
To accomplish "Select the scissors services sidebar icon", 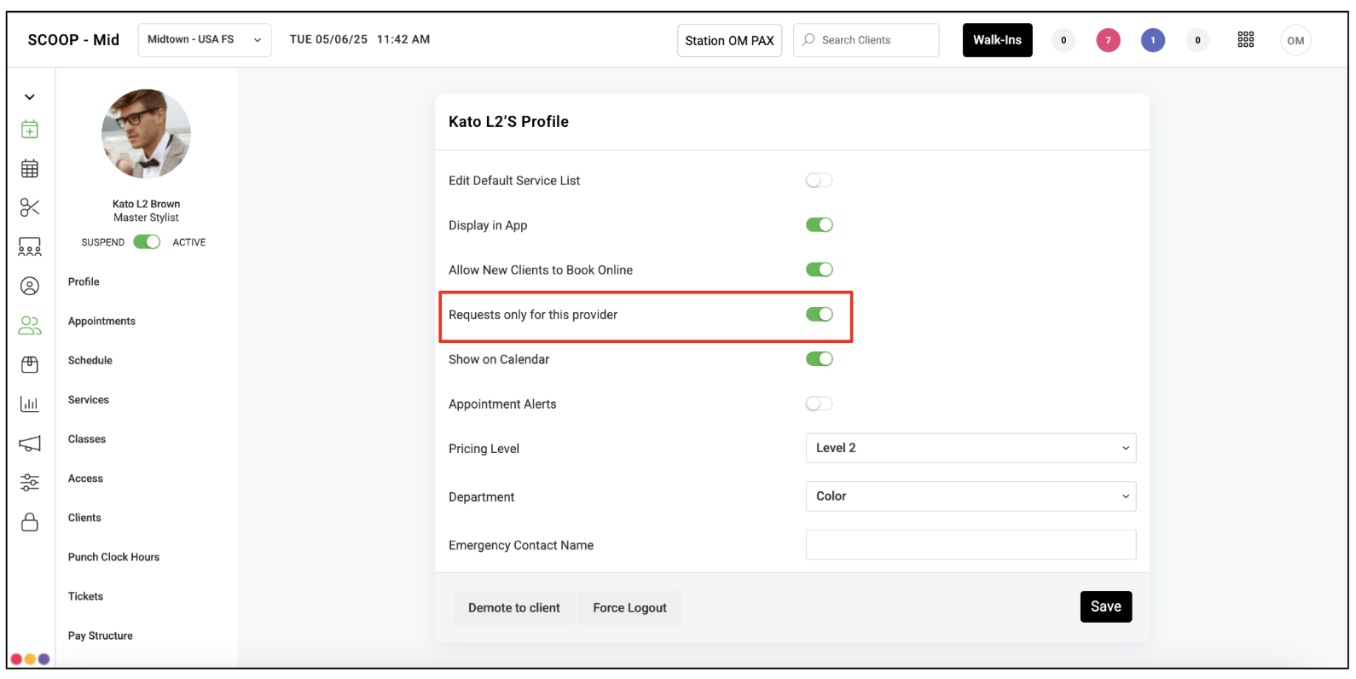I will (30, 207).
